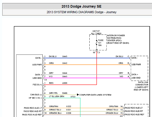Click the "ORG/TAN" label beside pin 14
The width and height of the screenshot is (152, 117).
[113, 106]
